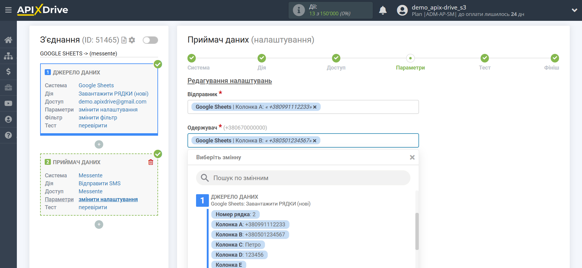Click source змінити налаштування link

[x=108, y=110]
